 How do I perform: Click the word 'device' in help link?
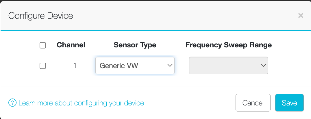point(134,103)
